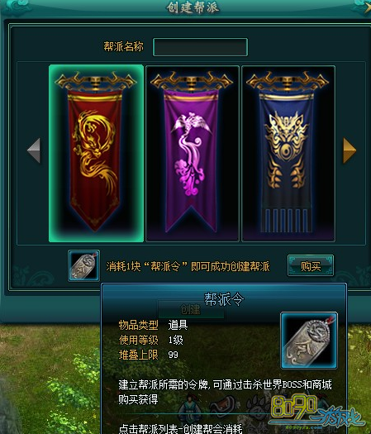Click the 物品类型 道具 row
This screenshot has width=371, height=434.
tap(153, 325)
